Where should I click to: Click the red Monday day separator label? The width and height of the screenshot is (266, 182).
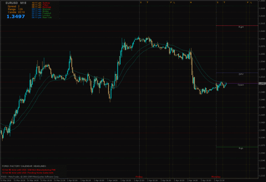(x=216, y=177)
